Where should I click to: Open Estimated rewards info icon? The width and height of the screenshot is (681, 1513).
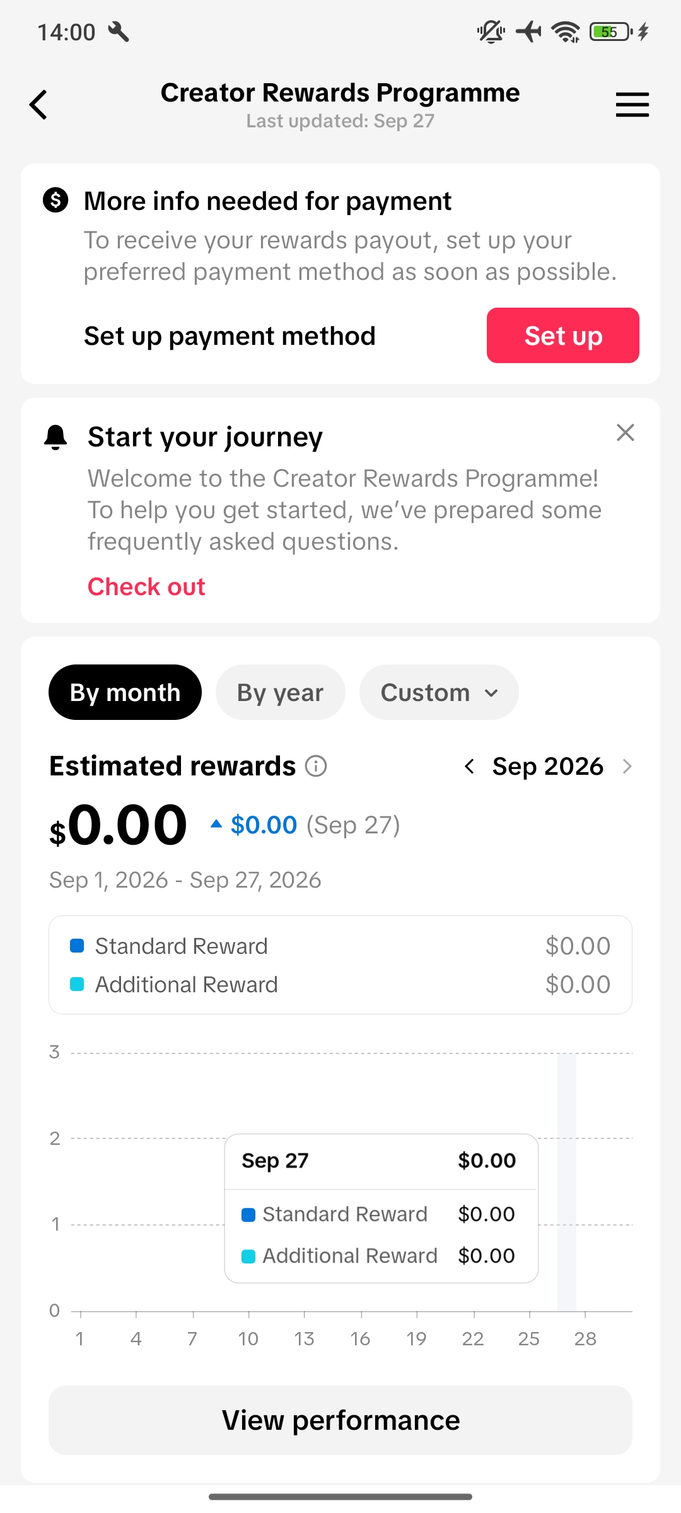pos(316,766)
